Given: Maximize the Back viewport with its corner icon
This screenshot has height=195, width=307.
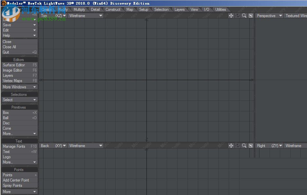Looking at the screenshot, I should [251, 146].
